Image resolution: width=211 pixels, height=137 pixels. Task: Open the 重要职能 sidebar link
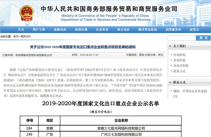pyautogui.click(x=179, y=60)
